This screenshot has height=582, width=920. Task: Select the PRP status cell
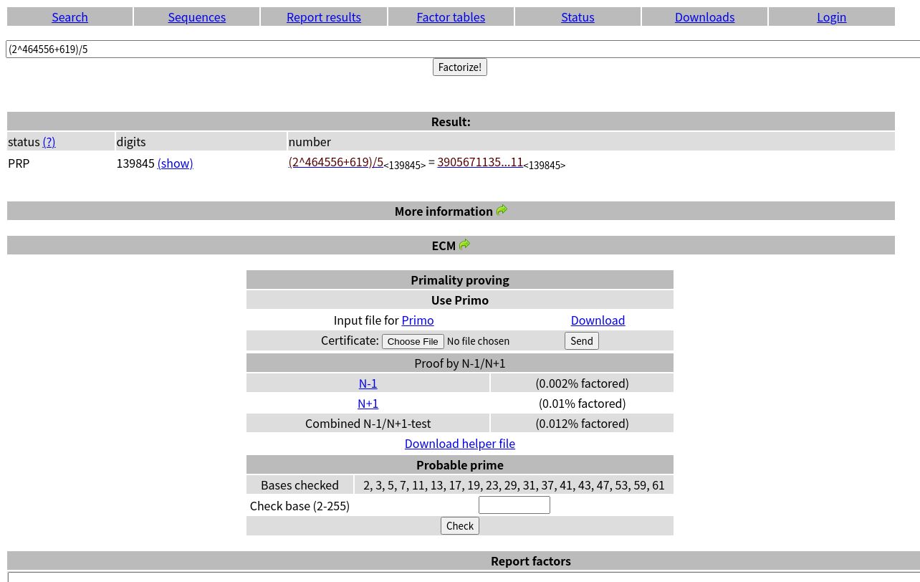pyautogui.click(x=19, y=163)
